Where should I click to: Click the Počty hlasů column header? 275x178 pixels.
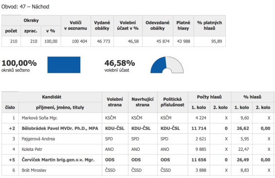point(209,97)
